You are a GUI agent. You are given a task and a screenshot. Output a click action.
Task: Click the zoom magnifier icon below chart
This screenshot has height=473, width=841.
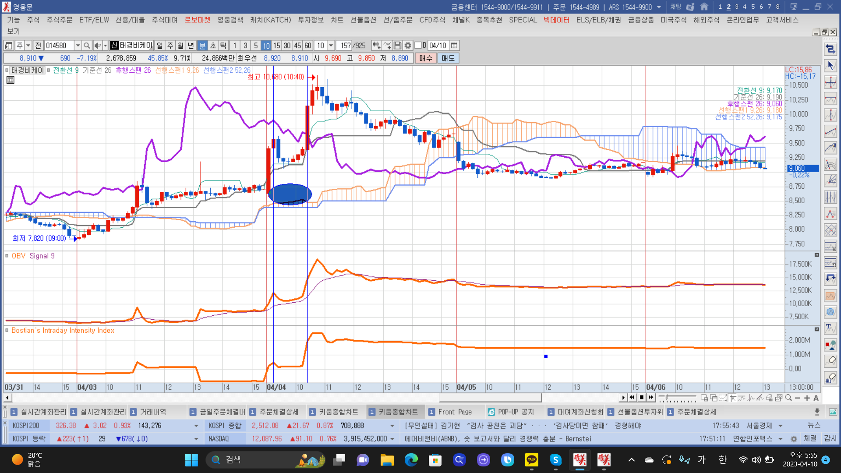(x=788, y=398)
